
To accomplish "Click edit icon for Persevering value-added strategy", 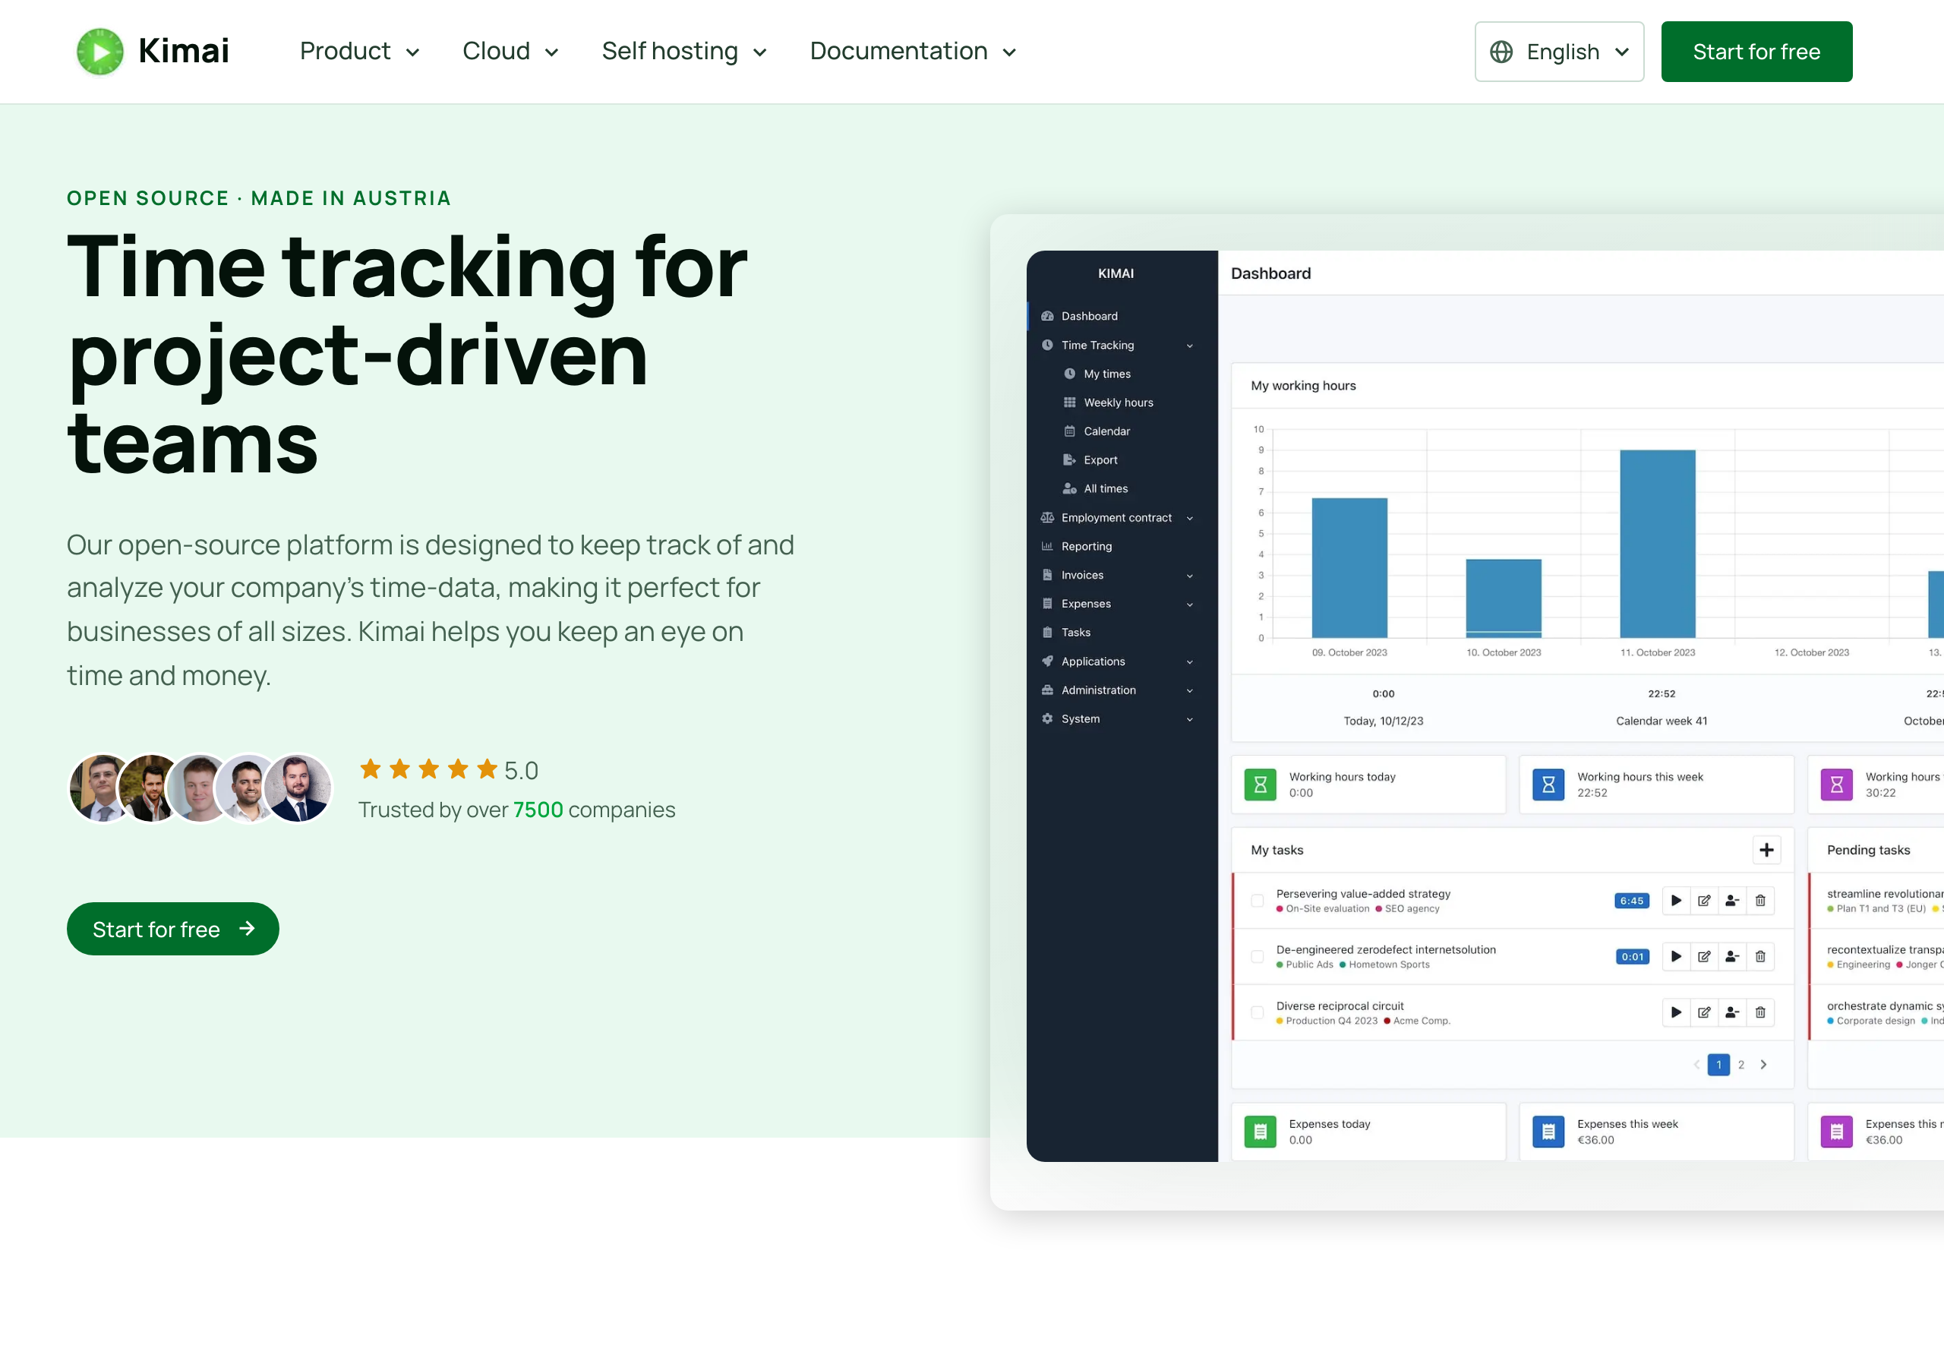I will [x=1703, y=901].
